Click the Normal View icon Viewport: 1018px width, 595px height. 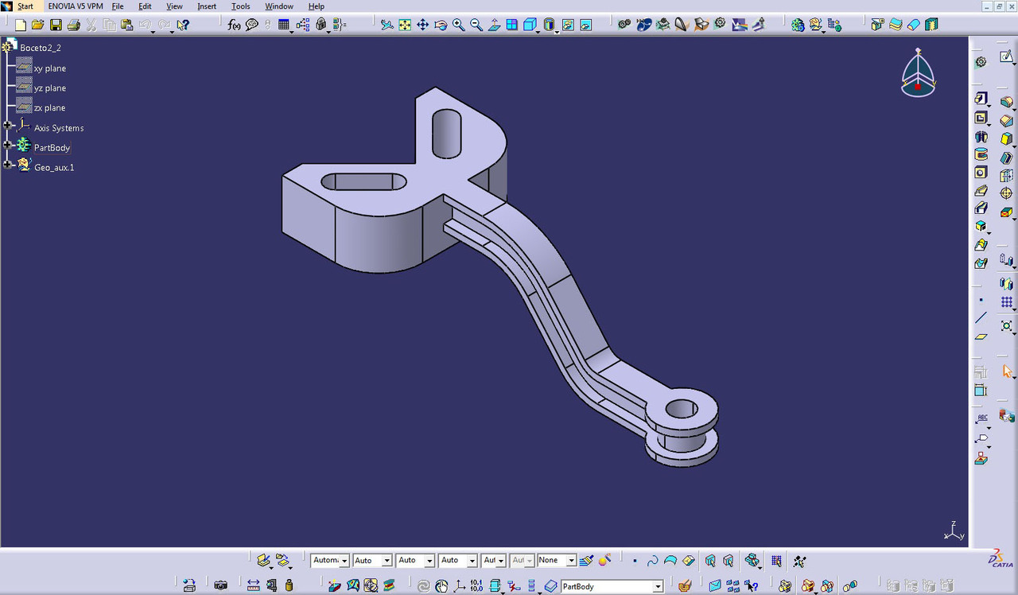494,25
